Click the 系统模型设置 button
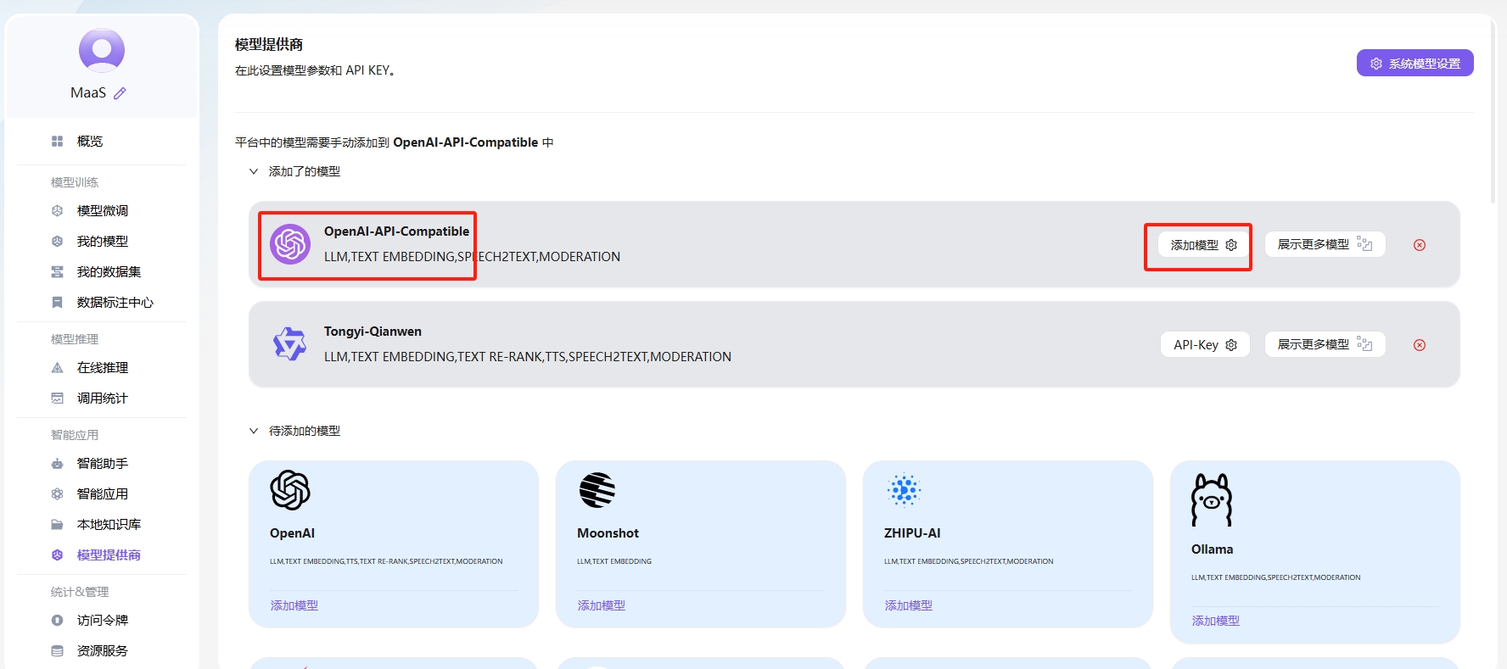The image size is (1507, 669). (x=1415, y=64)
